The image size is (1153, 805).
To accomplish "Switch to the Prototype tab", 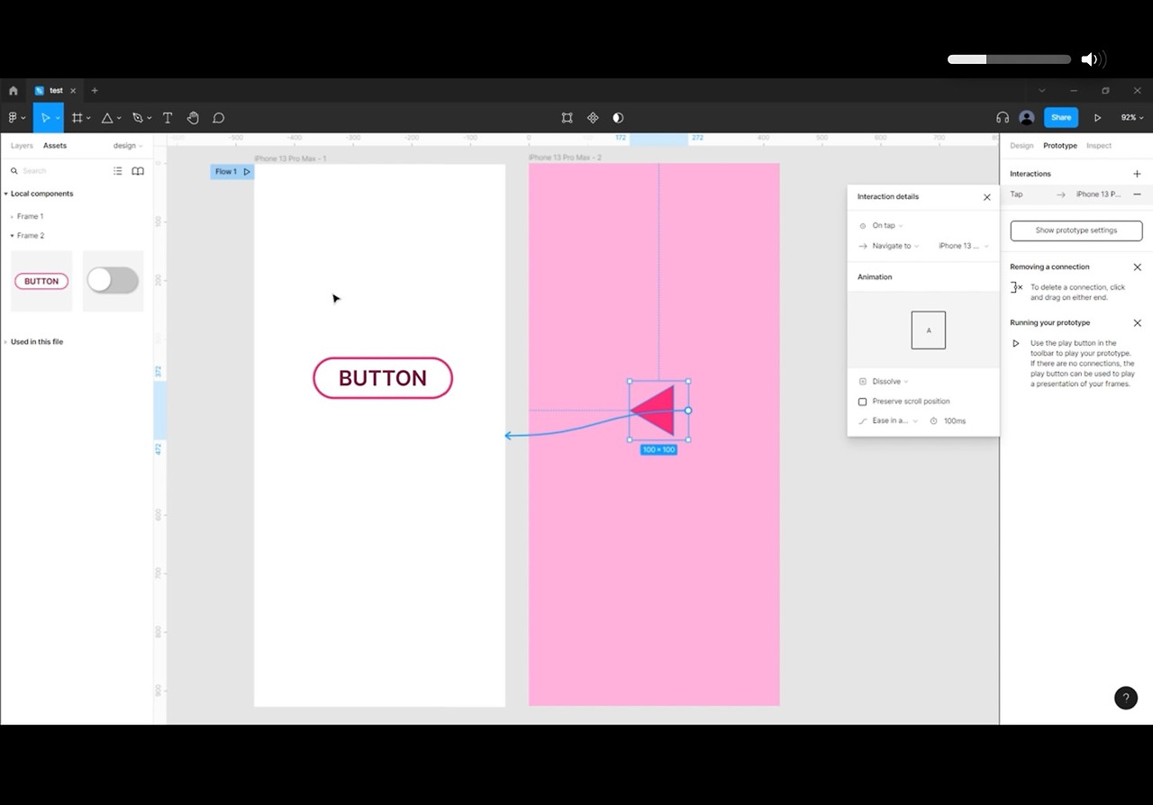I will pyautogui.click(x=1060, y=146).
